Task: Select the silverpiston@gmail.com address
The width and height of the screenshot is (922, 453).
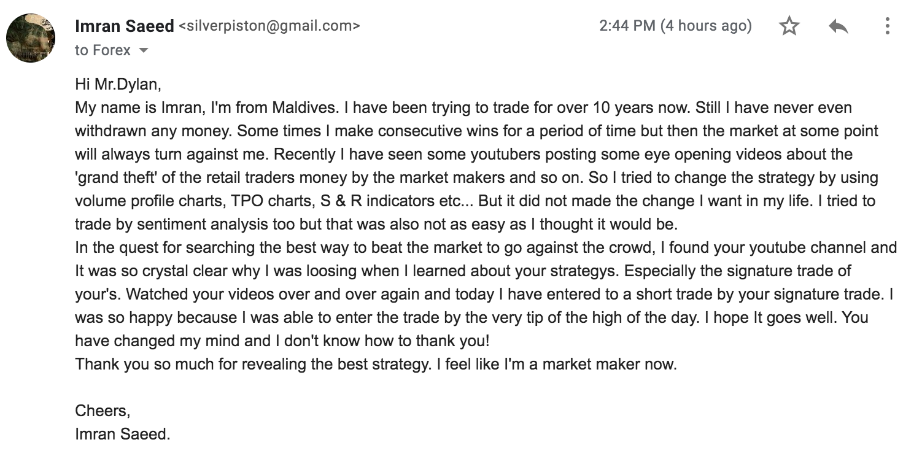Action: [x=269, y=26]
